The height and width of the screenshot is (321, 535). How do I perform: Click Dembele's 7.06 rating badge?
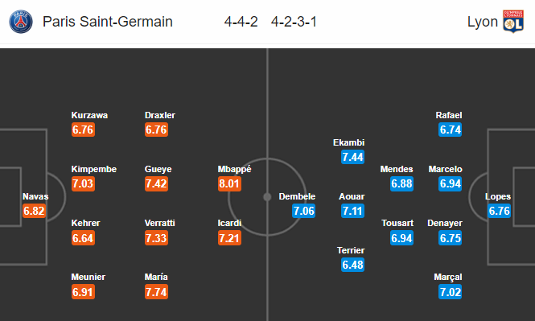[303, 211]
